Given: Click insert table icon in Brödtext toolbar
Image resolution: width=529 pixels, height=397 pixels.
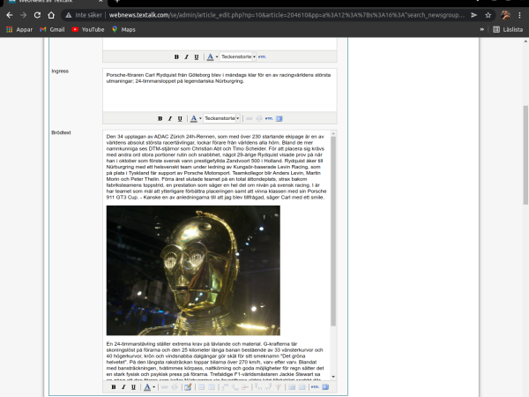Looking at the screenshot, I should pyautogui.click(x=201, y=387).
